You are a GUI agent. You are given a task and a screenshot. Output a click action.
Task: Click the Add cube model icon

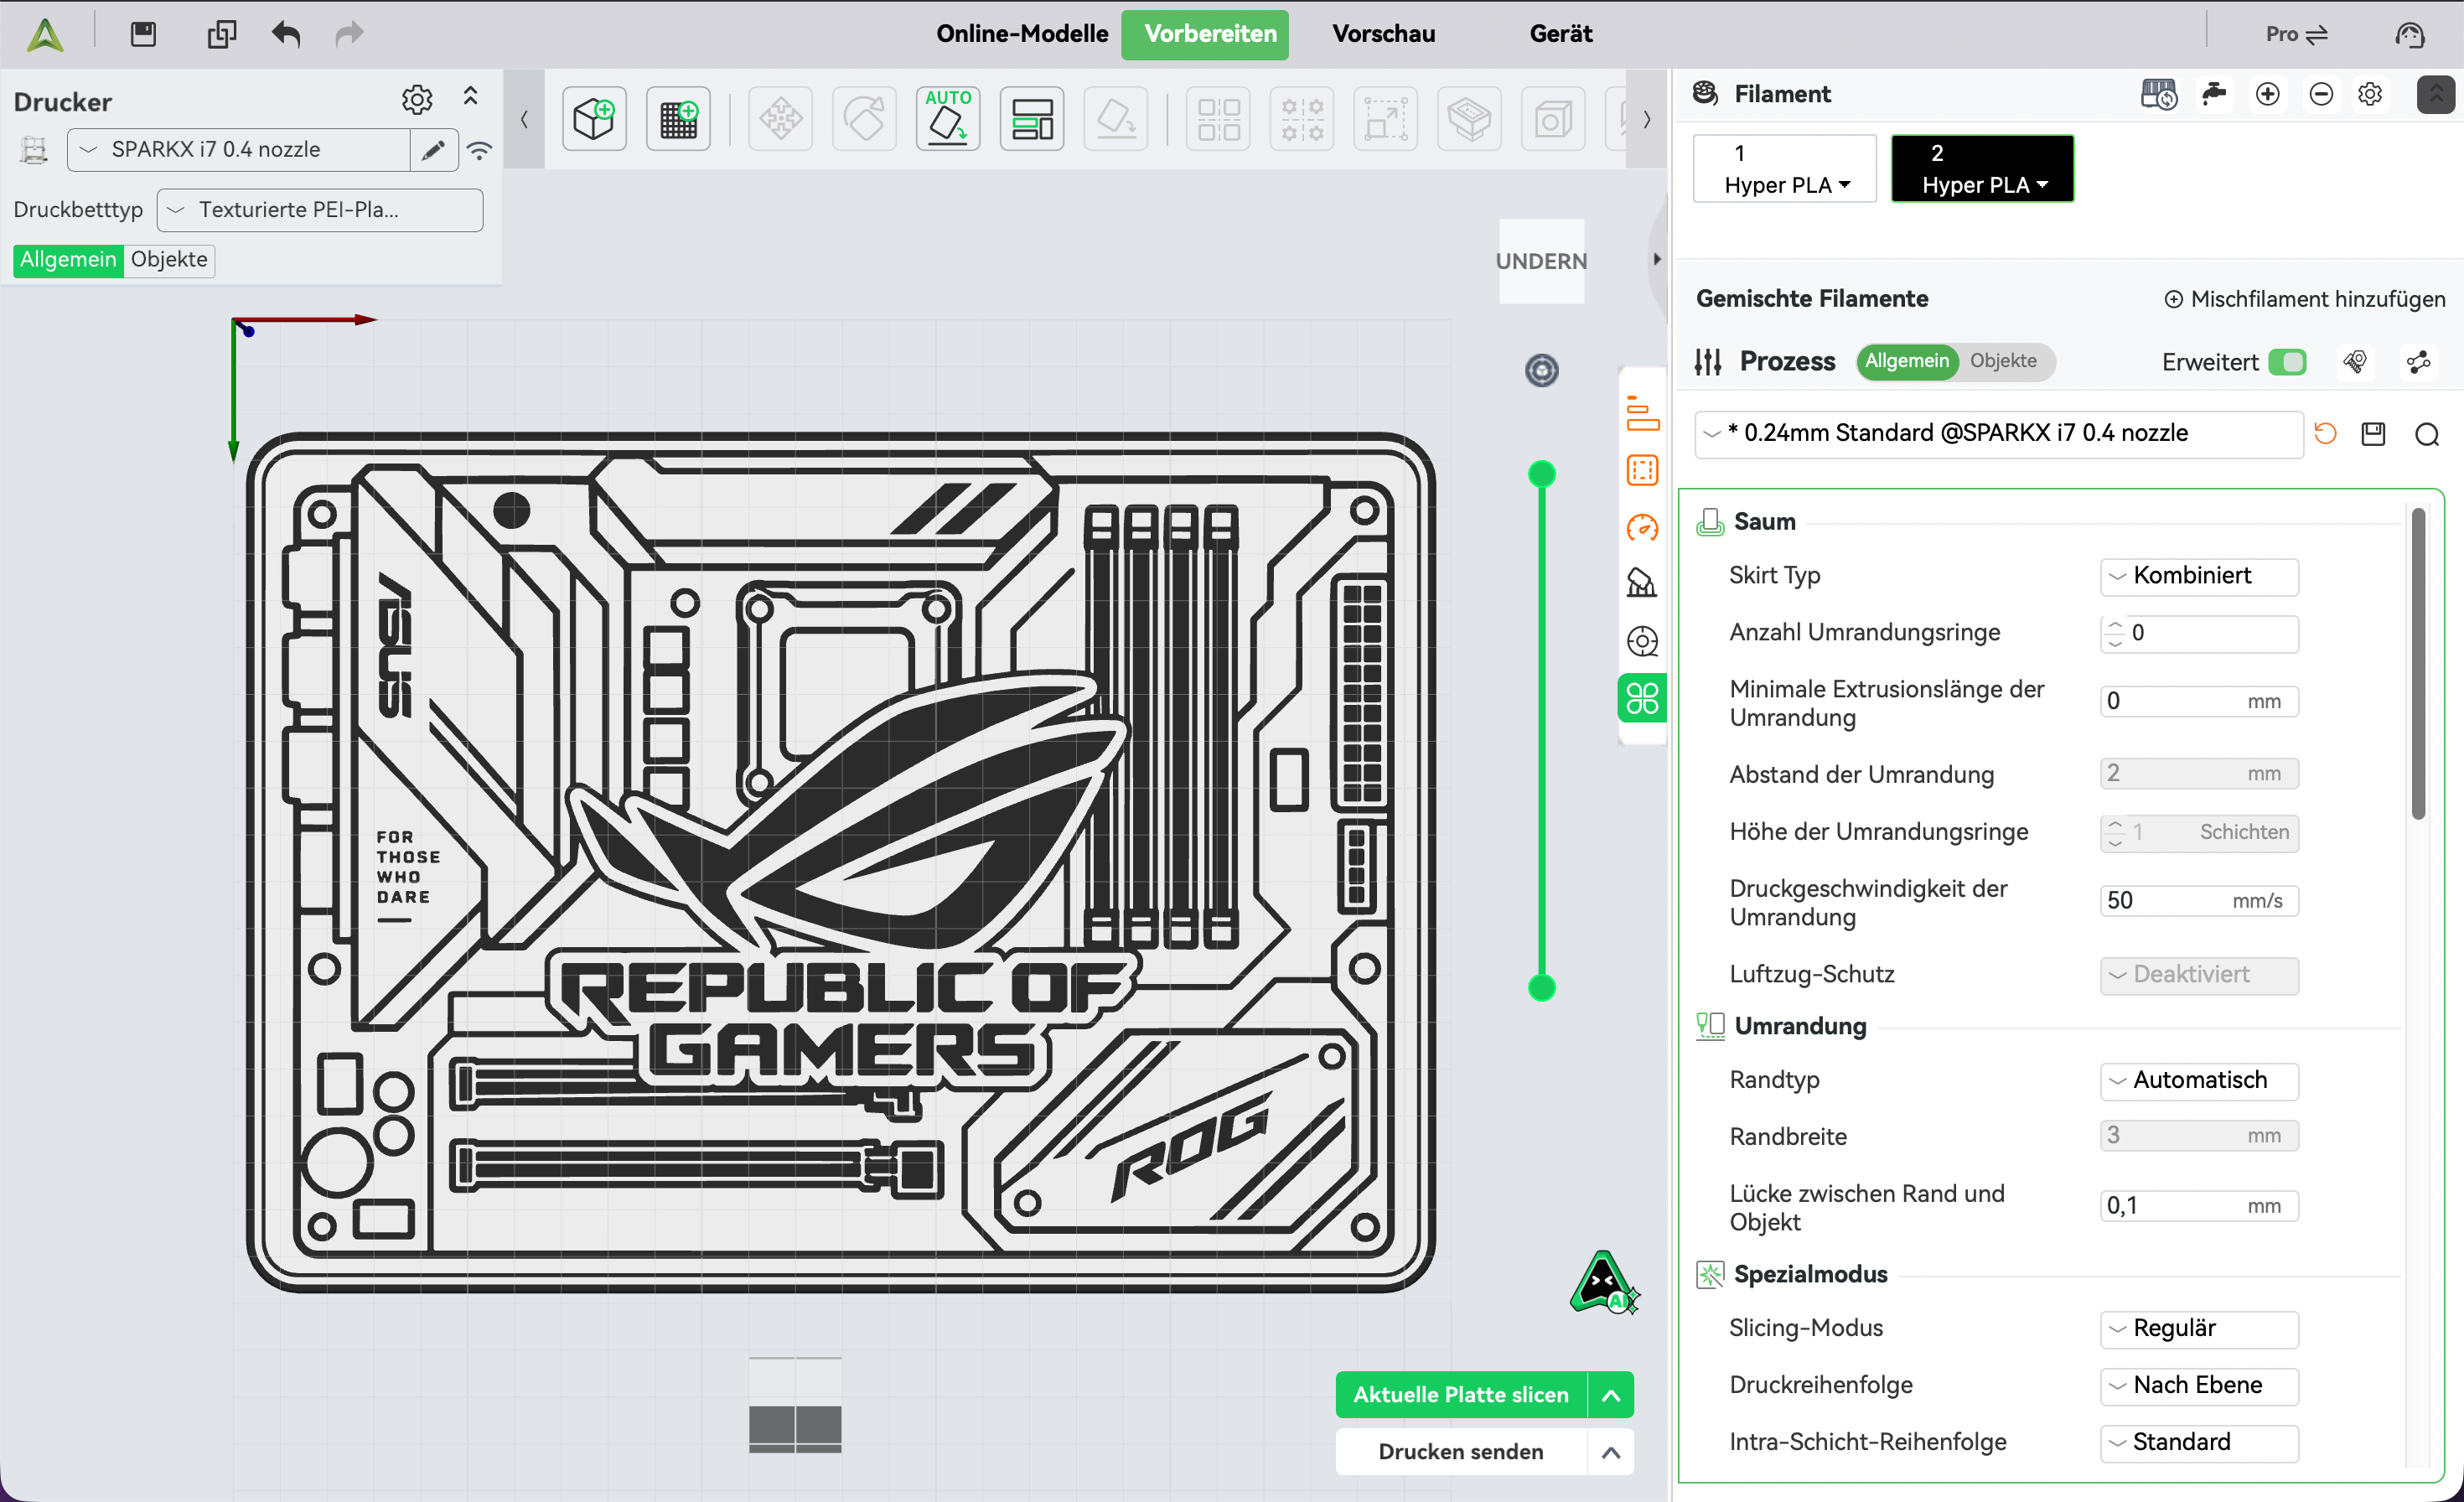point(594,120)
